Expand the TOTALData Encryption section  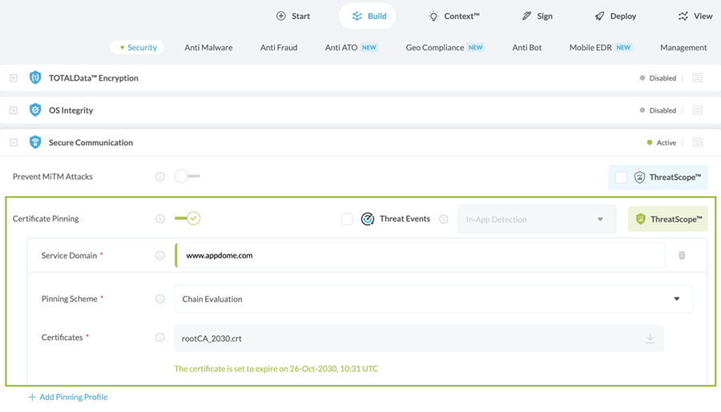[x=14, y=78]
